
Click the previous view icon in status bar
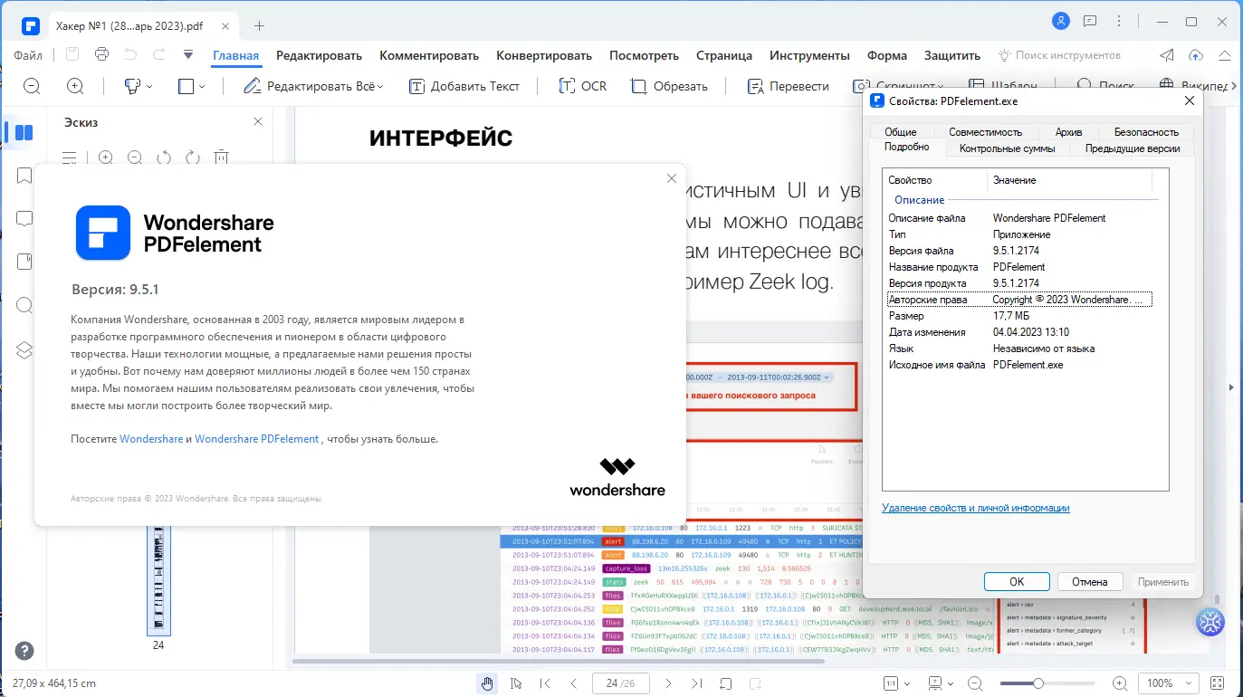pos(725,683)
